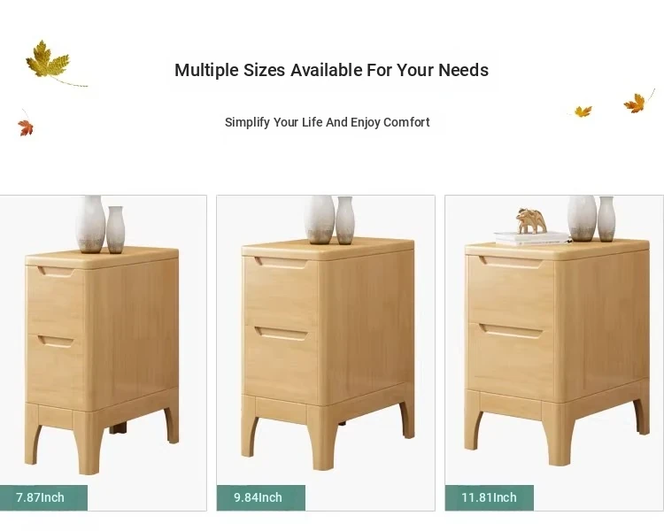664x531 pixels.
Task: Click the tall vase on narrowest nightstand
Action: (90, 224)
